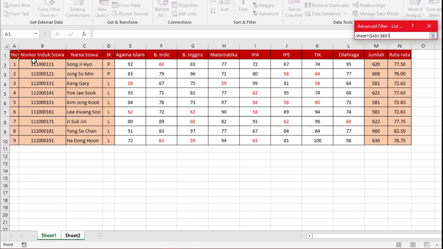The height and width of the screenshot is (249, 443).
Task: Select column N header
Action: point(399,46)
